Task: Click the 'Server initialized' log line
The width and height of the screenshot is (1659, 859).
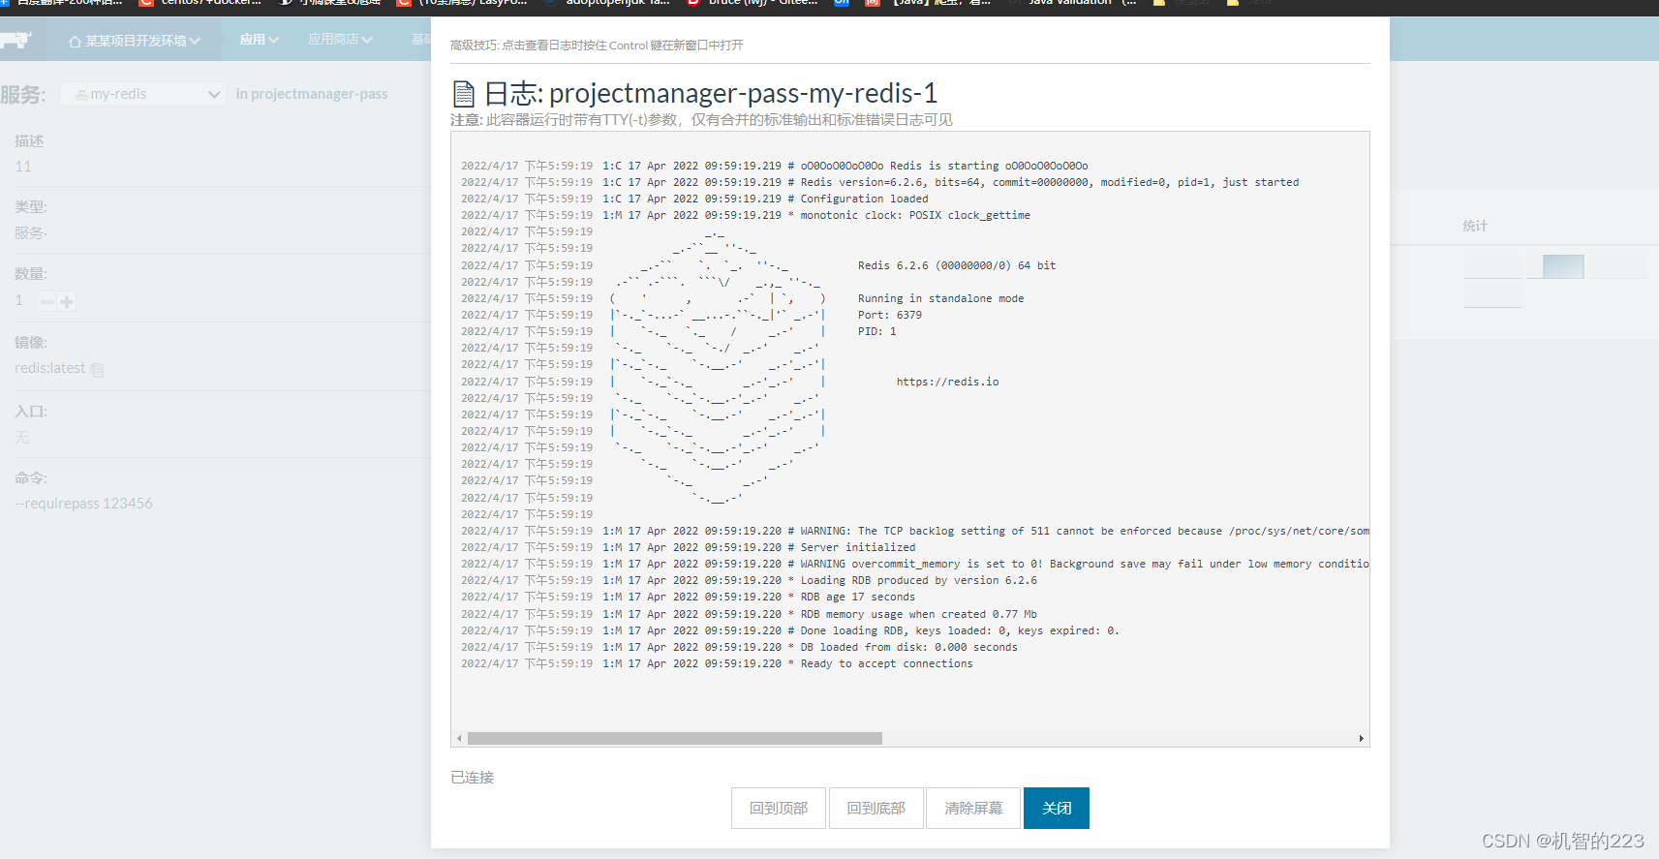Action: 688,547
